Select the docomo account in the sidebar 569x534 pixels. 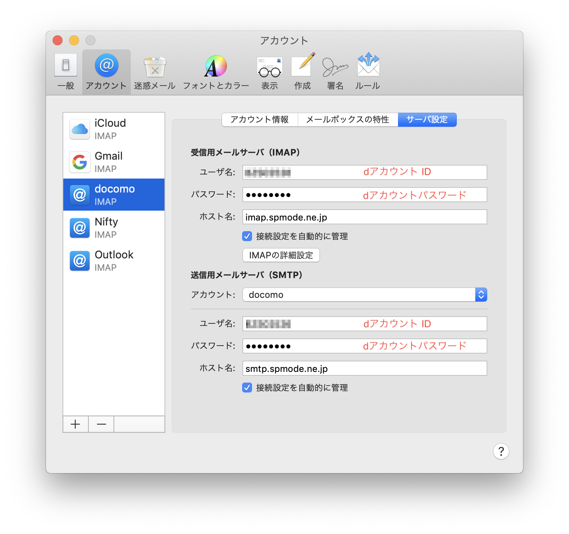[x=114, y=195]
